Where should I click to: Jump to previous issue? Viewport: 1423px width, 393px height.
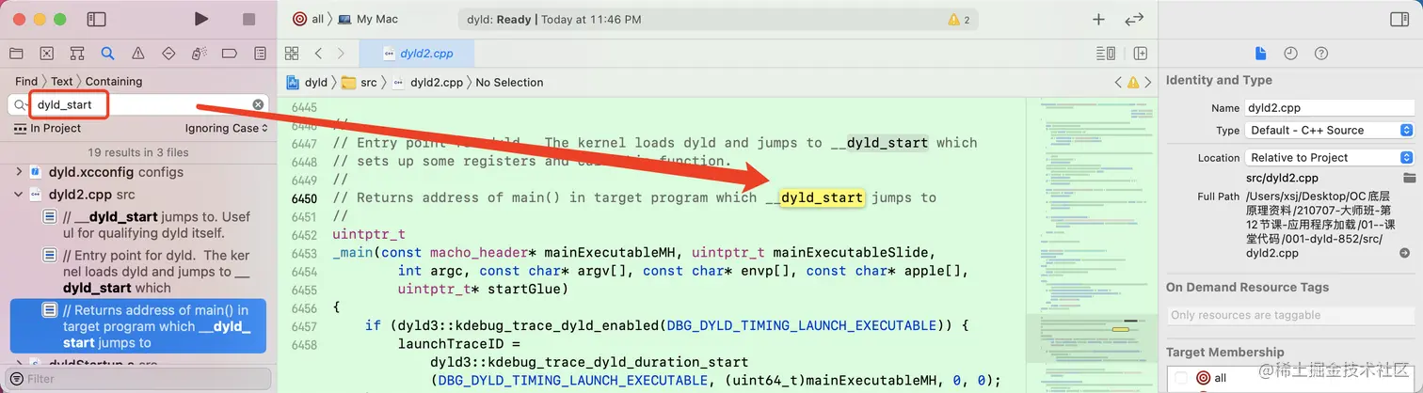[x=1118, y=82]
